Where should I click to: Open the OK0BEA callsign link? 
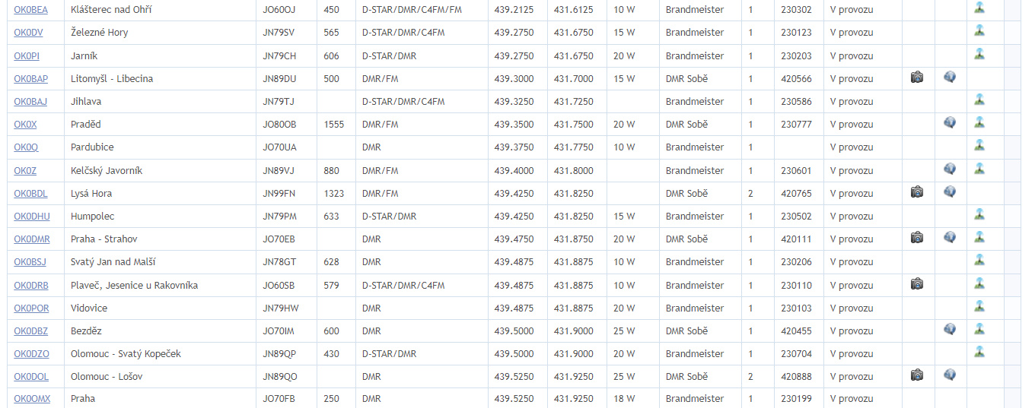click(30, 10)
